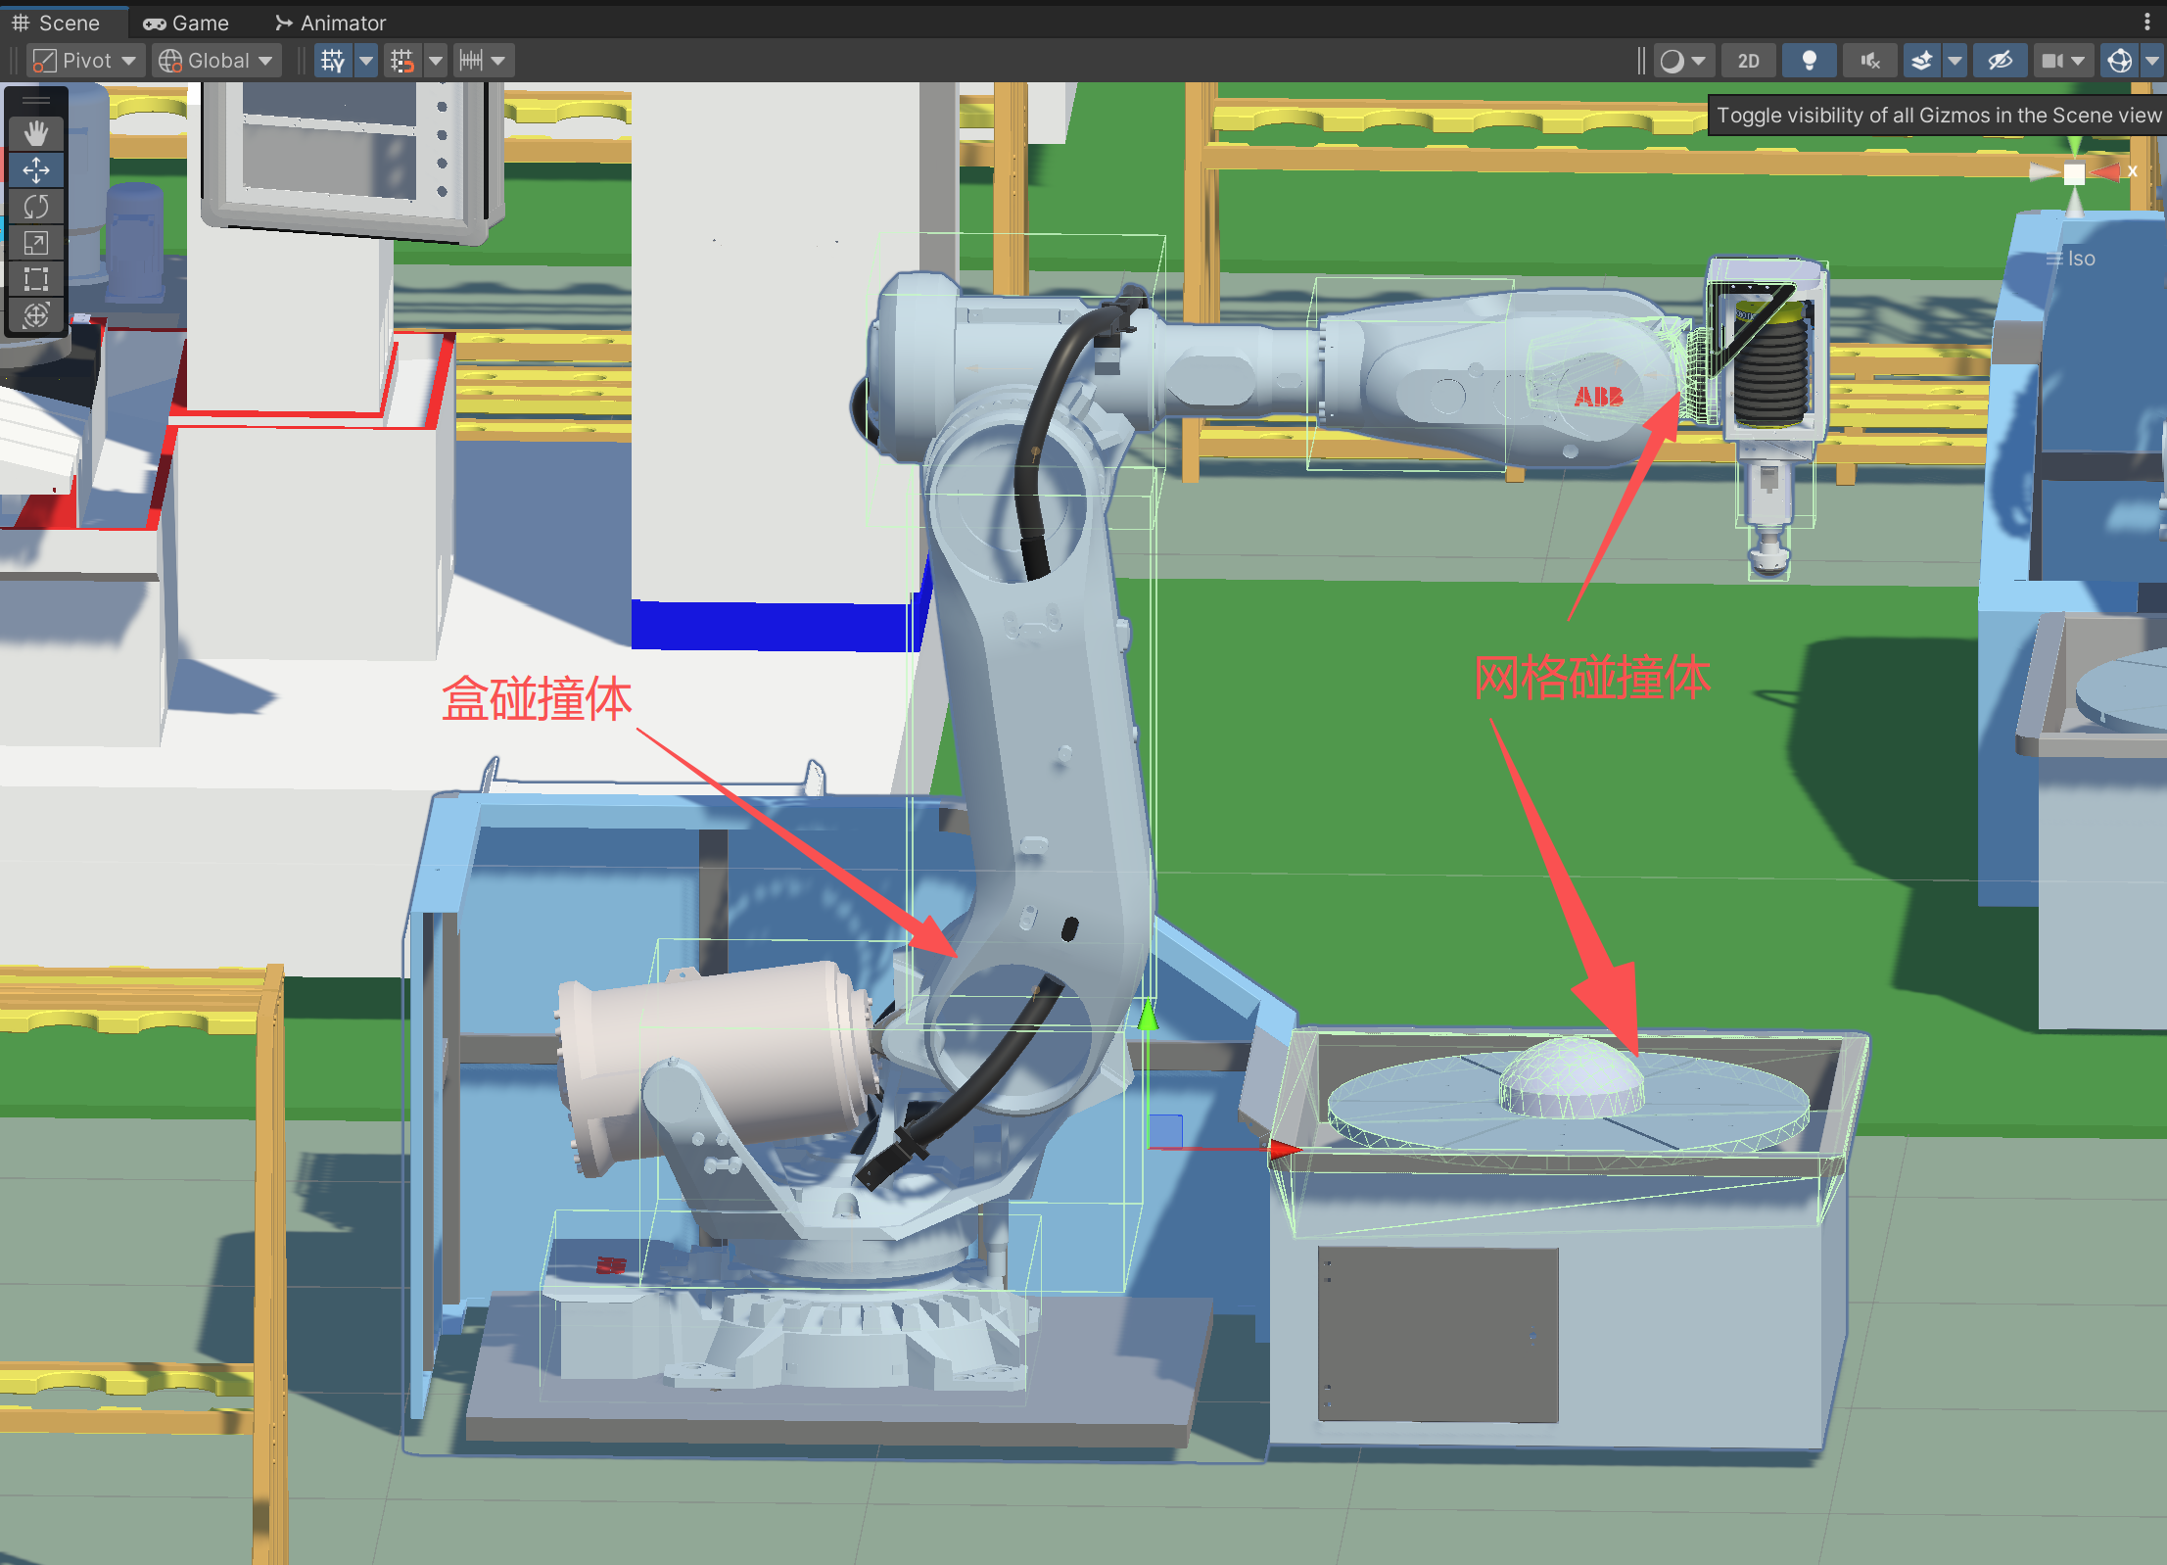Select the Rect transform tool
Viewport: 2167px width, 1565px height.
pos(36,279)
